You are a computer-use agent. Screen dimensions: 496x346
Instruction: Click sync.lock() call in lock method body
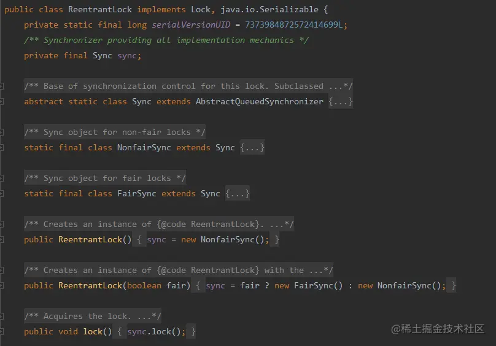[153, 331]
